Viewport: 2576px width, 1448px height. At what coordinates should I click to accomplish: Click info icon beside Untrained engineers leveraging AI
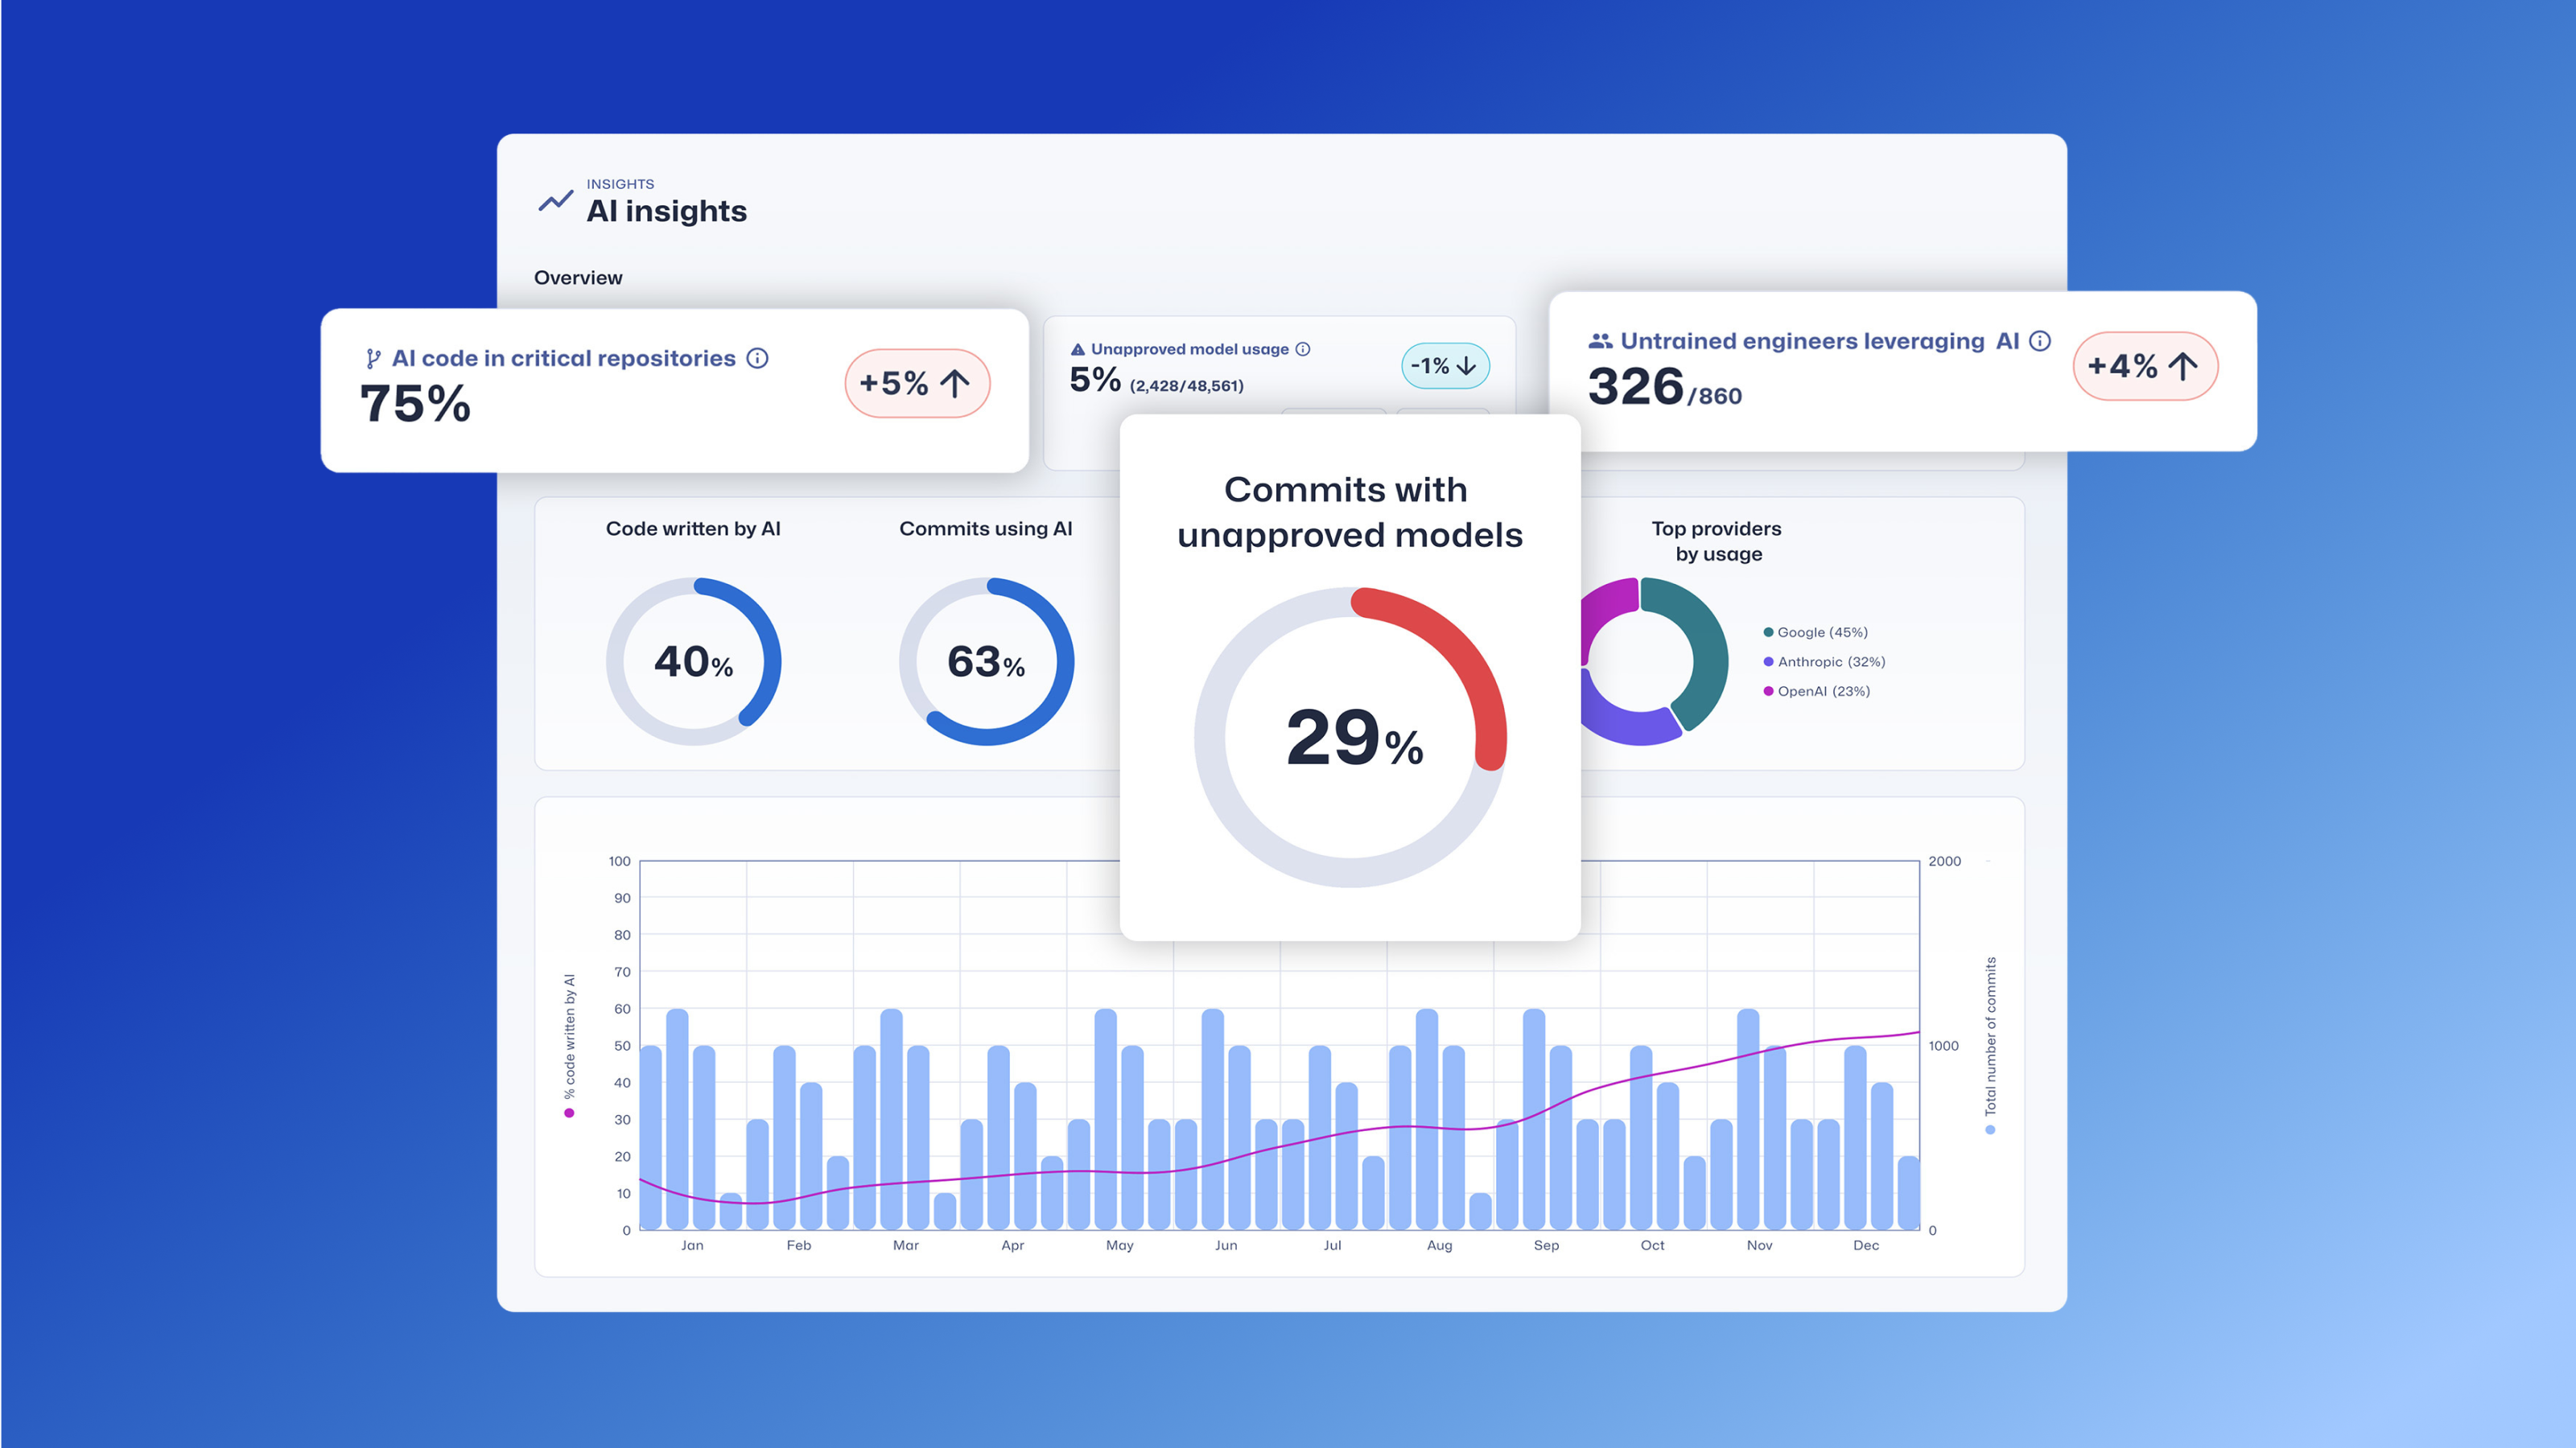(x=2040, y=341)
